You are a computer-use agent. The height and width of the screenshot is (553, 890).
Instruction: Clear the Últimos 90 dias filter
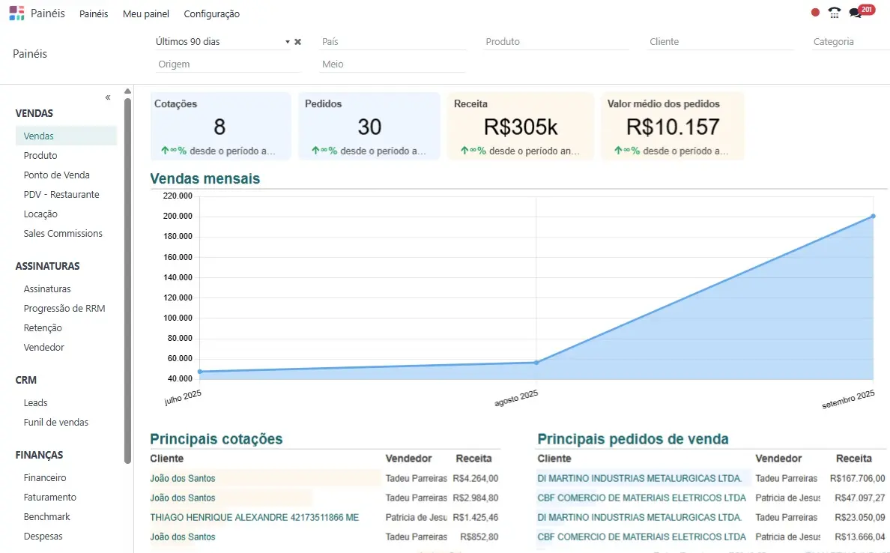click(x=297, y=42)
